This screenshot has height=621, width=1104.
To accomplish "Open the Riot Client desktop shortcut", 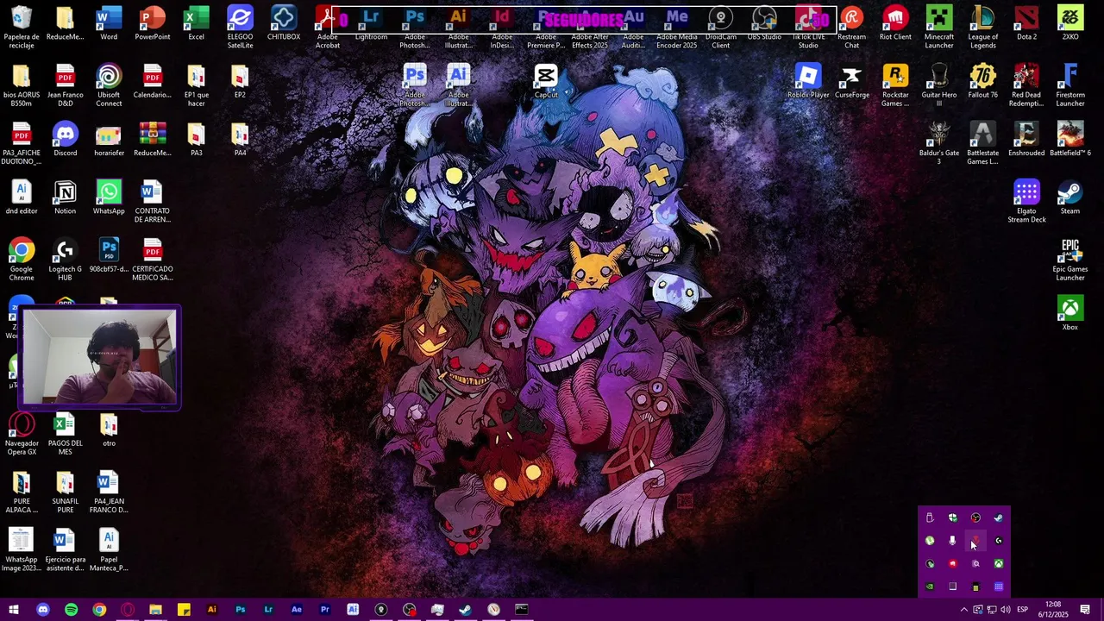I will click(895, 23).
